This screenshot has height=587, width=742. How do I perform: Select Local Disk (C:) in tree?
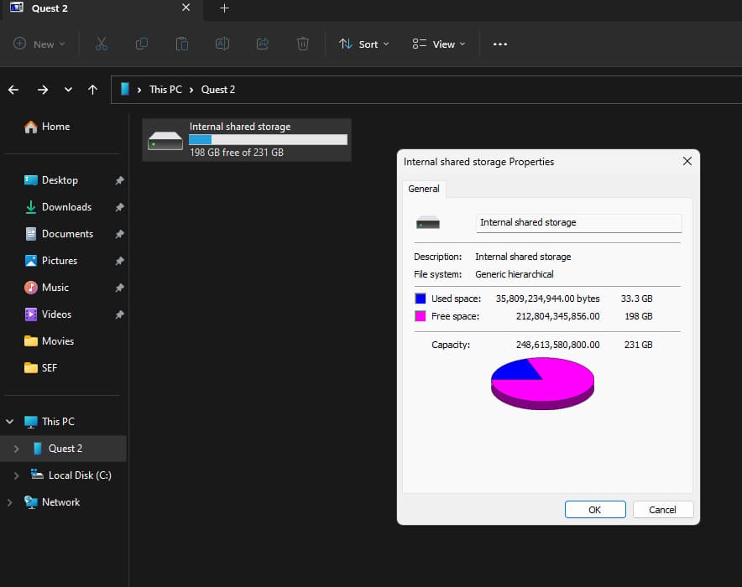71,475
